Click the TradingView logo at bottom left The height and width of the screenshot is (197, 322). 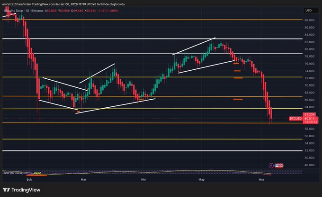22,190
